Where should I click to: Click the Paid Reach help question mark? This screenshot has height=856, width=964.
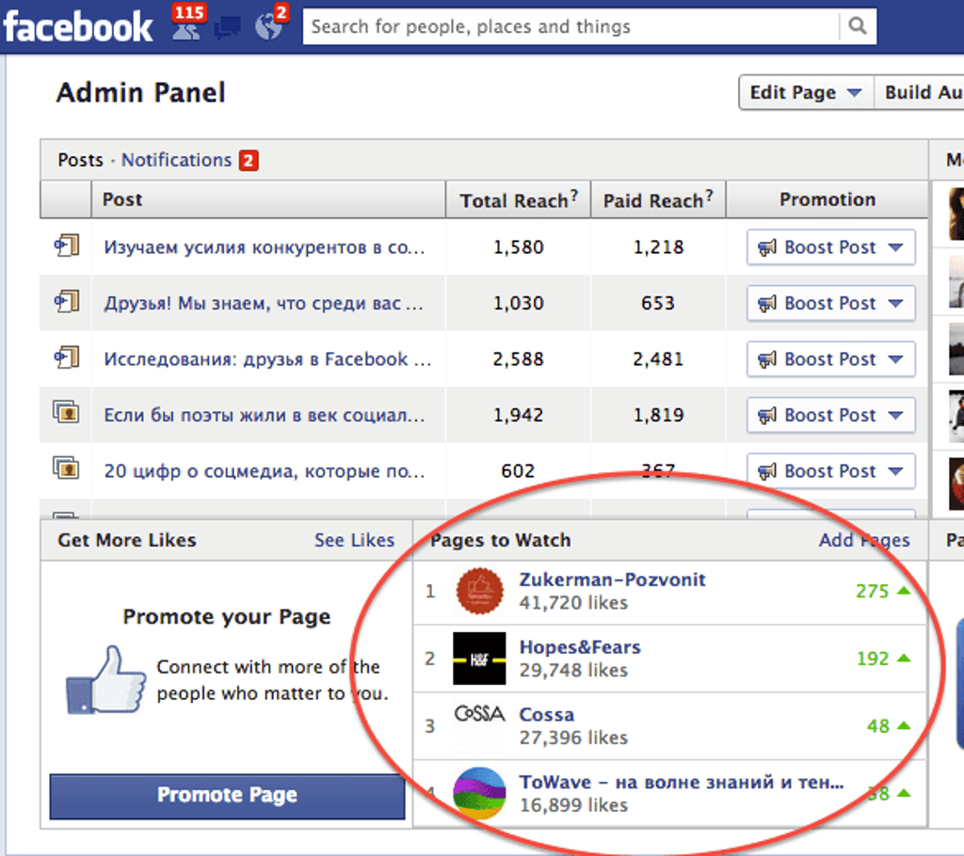[x=709, y=196]
